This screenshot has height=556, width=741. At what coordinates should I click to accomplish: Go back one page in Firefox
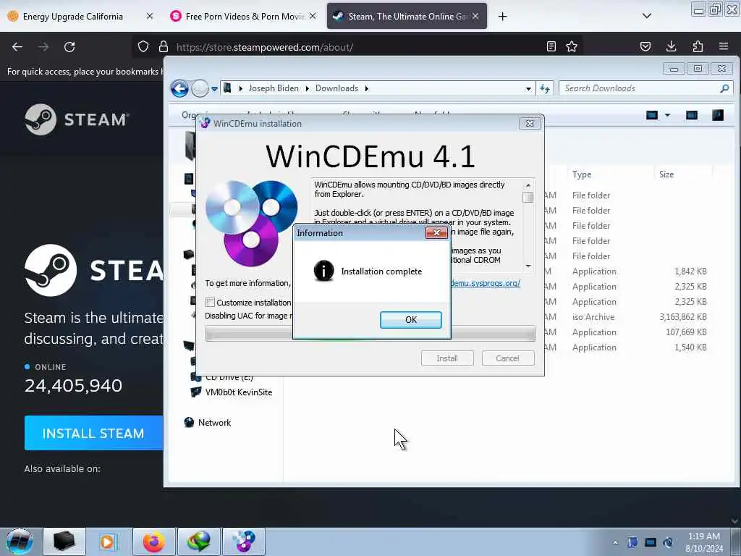tap(17, 47)
